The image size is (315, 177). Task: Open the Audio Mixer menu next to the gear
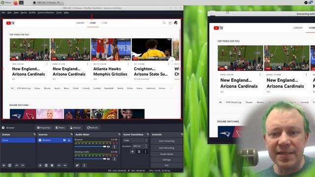coord(84,165)
